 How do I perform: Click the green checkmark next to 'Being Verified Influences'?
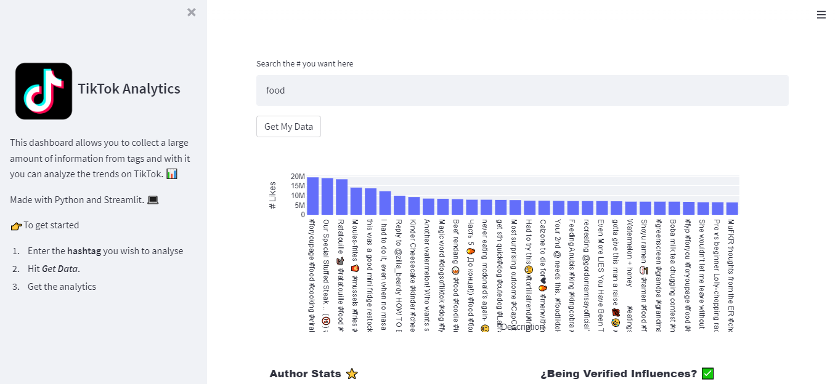click(707, 373)
